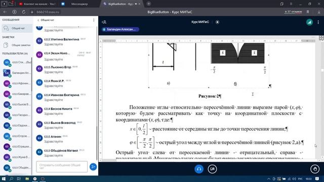Click the send message arrow button
Viewport: 324px width, 182px height.
(93, 166)
